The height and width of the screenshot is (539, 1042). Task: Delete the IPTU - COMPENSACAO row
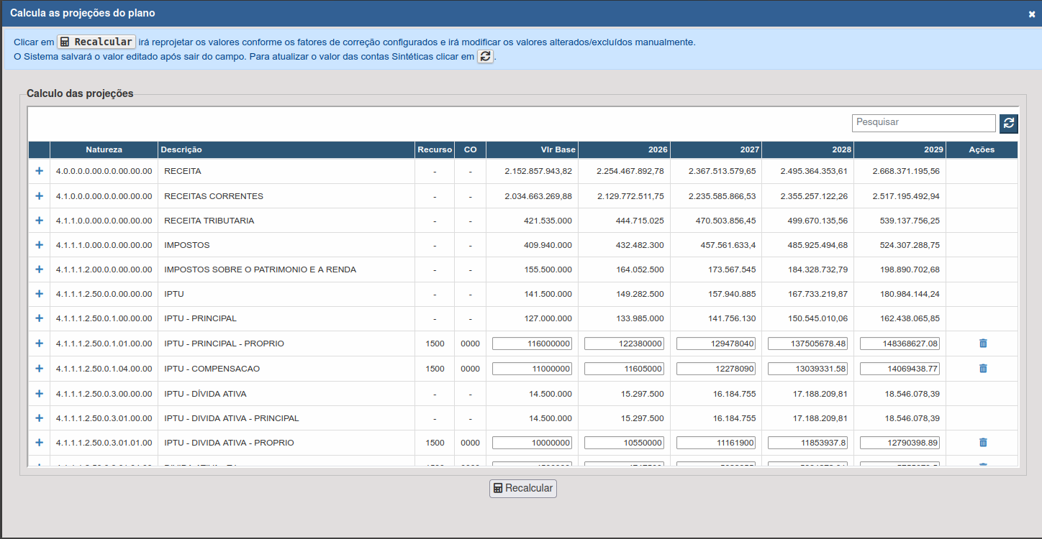[983, 369]
